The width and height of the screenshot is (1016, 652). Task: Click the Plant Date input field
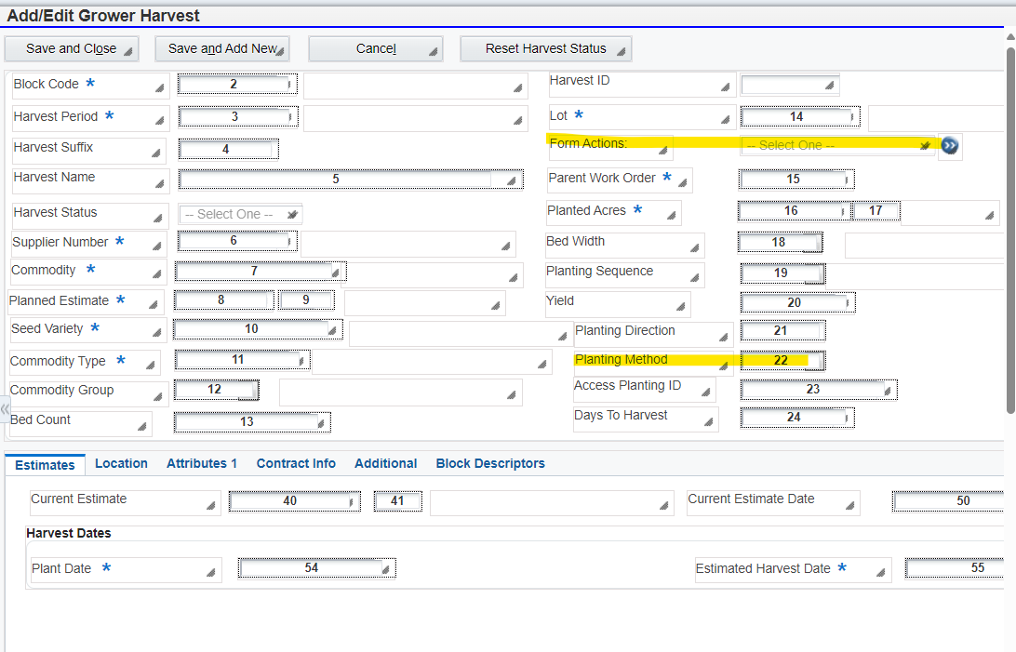[316, 568]
